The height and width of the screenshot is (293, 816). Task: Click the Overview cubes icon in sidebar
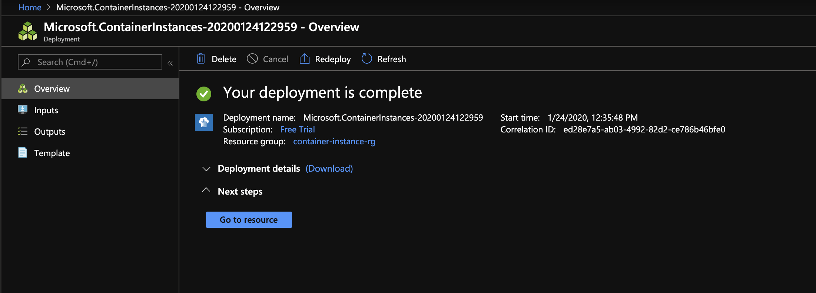point(23,88)
